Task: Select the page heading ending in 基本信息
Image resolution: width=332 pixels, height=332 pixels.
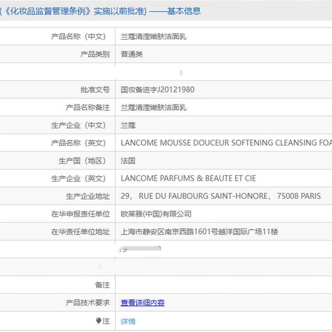Action: 100,11
